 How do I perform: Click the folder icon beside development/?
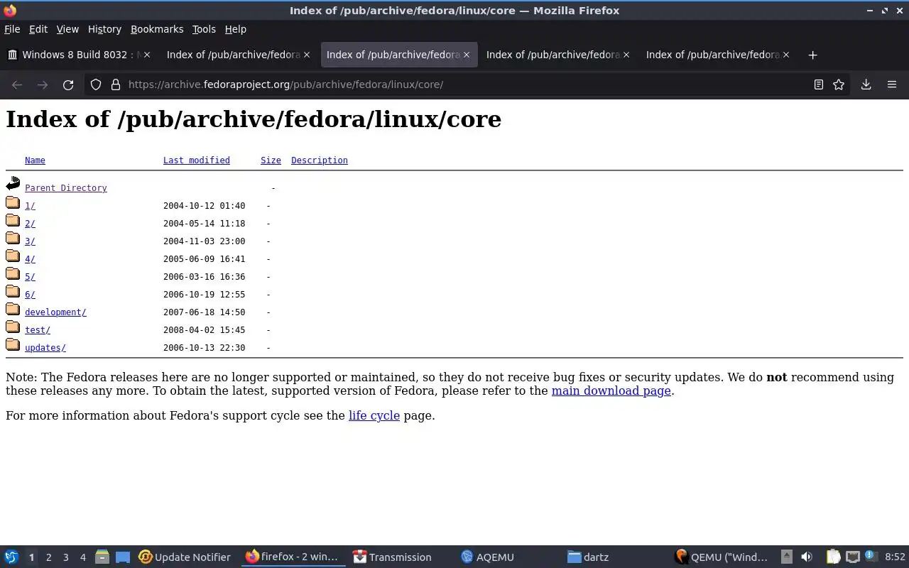click(x=13, y=310)
